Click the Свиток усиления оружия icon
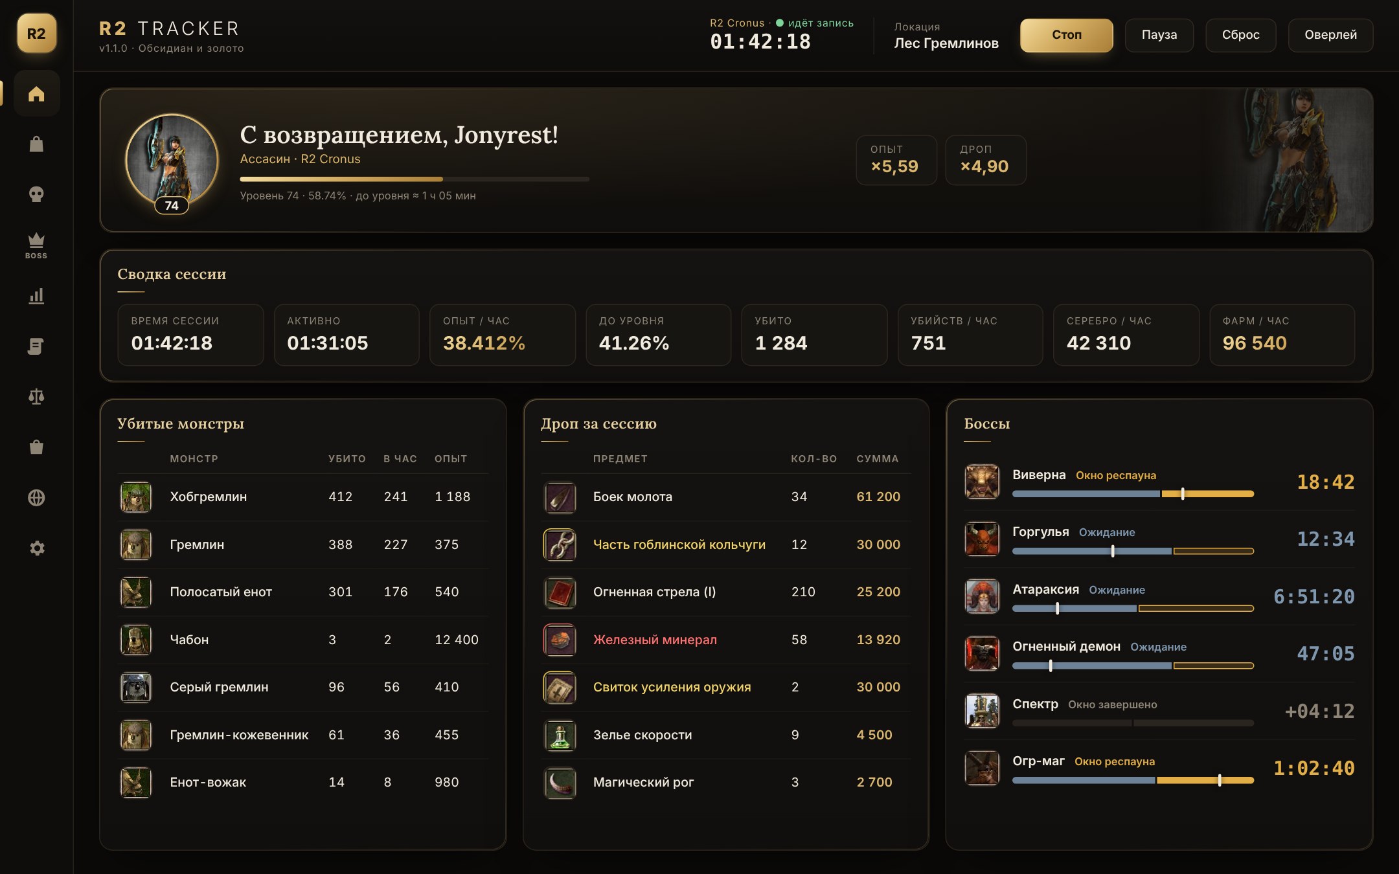 (560, 688)
